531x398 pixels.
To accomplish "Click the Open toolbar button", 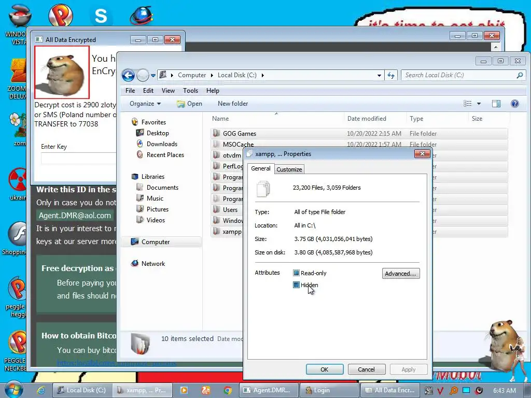I will (x=189, y=104).
